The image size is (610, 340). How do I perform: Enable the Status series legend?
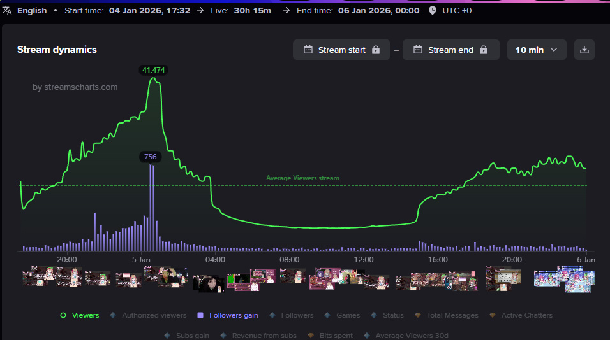(387, 315)
